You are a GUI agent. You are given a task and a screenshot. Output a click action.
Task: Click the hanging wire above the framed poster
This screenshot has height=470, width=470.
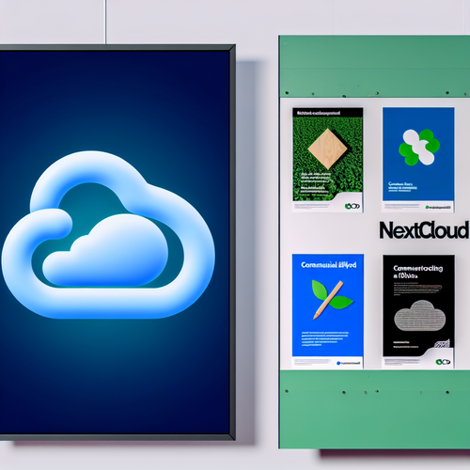pos(105,22)
